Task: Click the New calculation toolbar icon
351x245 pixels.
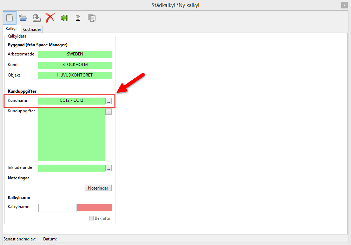Action: coord(9,18)
